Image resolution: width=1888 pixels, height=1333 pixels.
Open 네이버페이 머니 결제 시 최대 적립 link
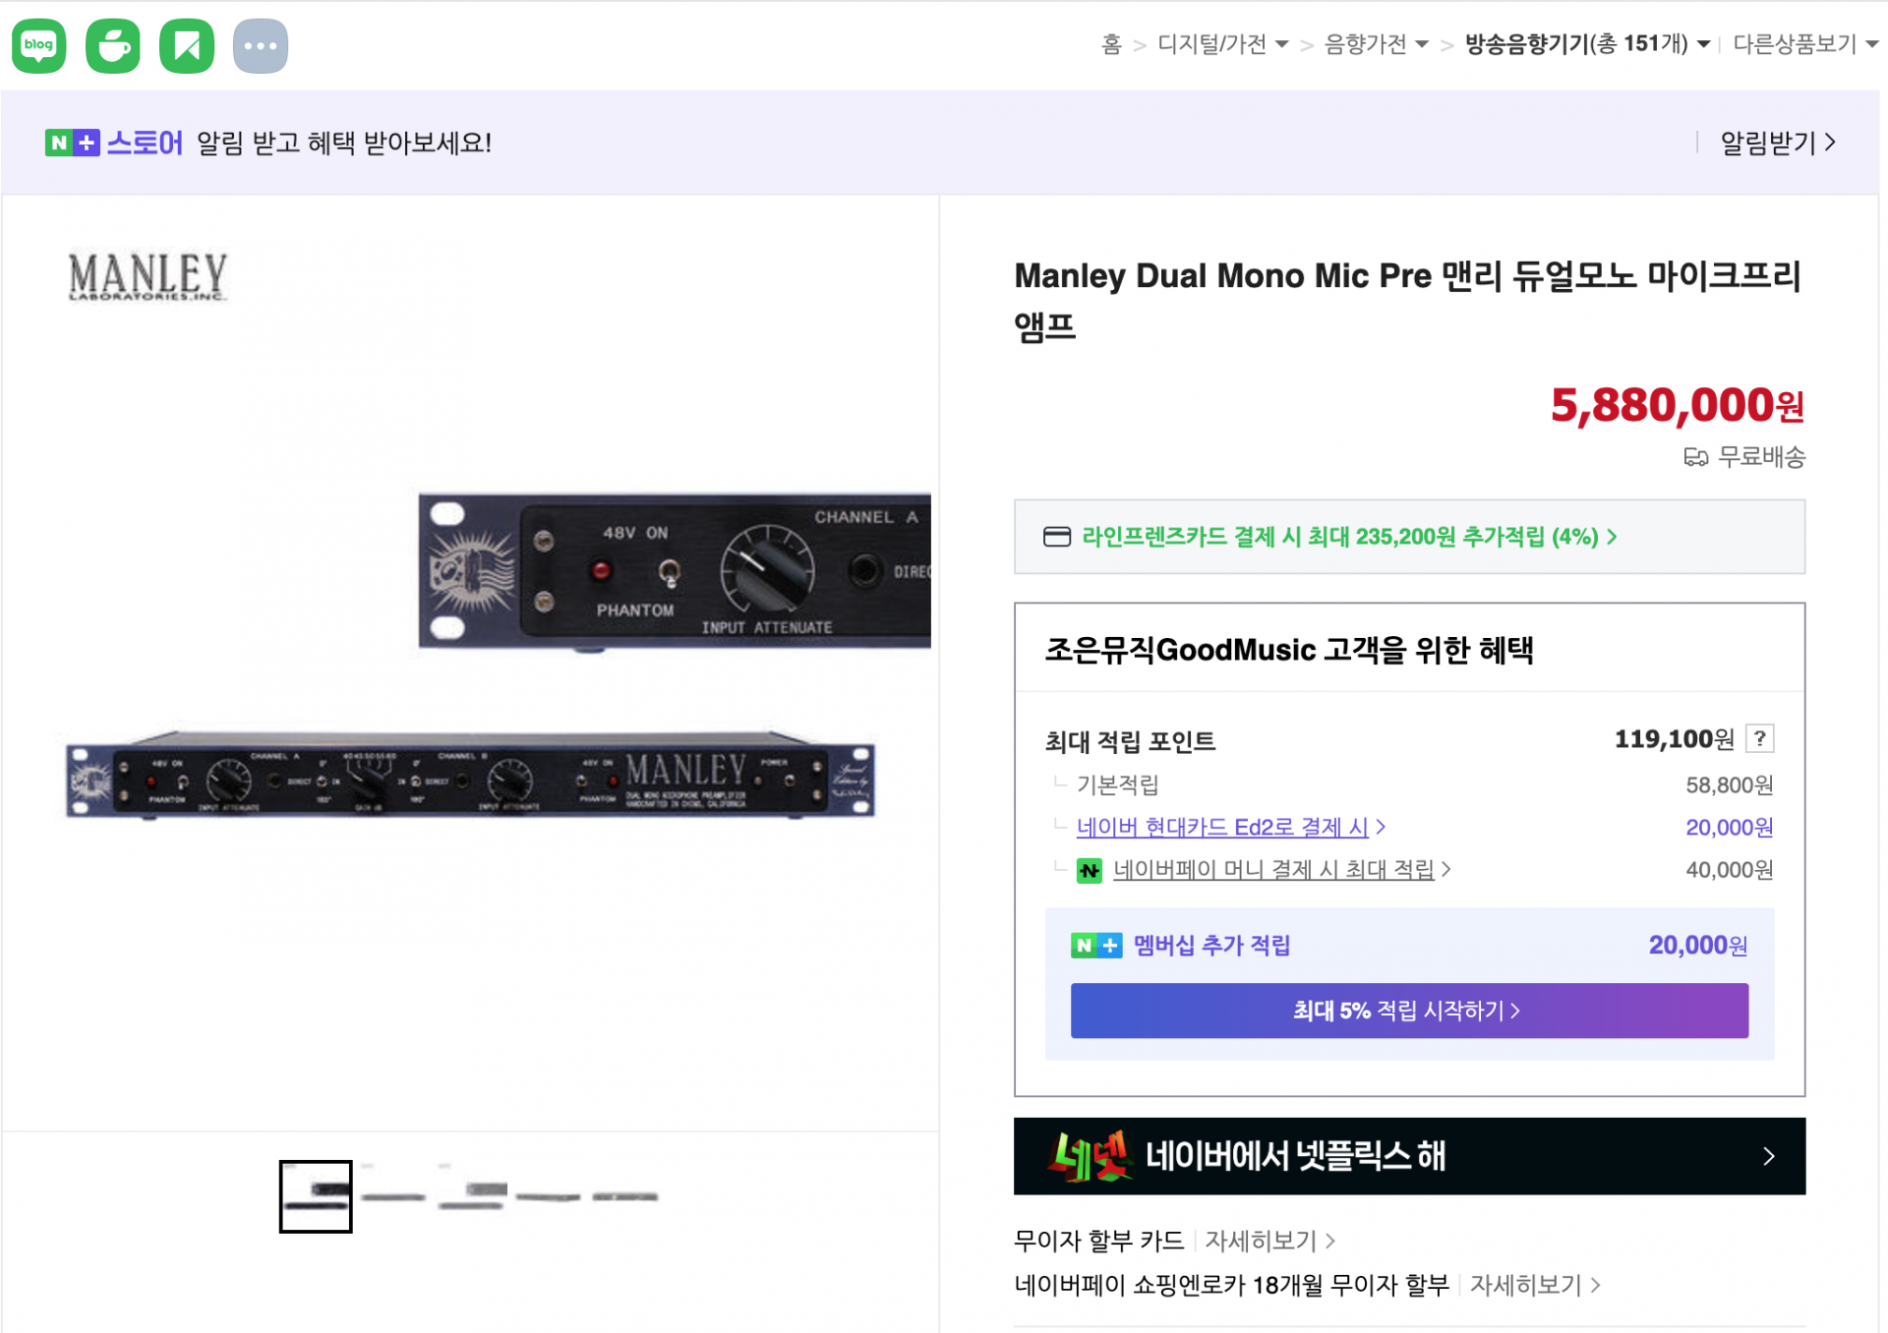tap(1282, 870)
